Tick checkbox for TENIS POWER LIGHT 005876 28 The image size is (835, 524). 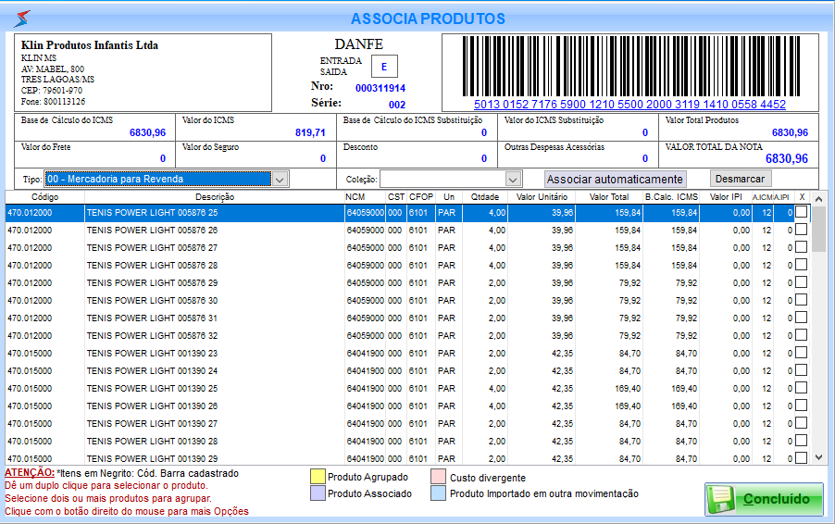tap(801, 265)
